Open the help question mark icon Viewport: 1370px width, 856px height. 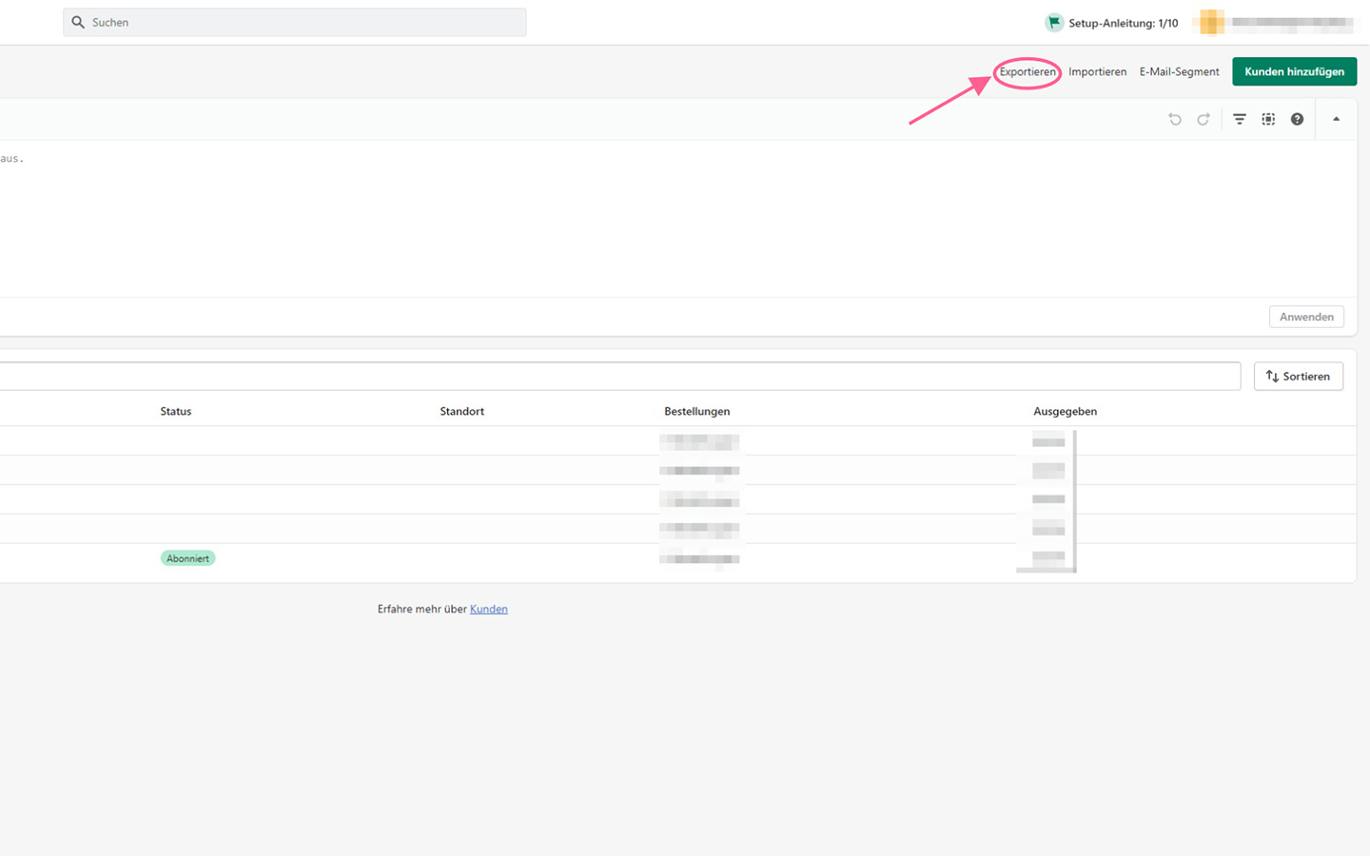tap(1297, 119)
